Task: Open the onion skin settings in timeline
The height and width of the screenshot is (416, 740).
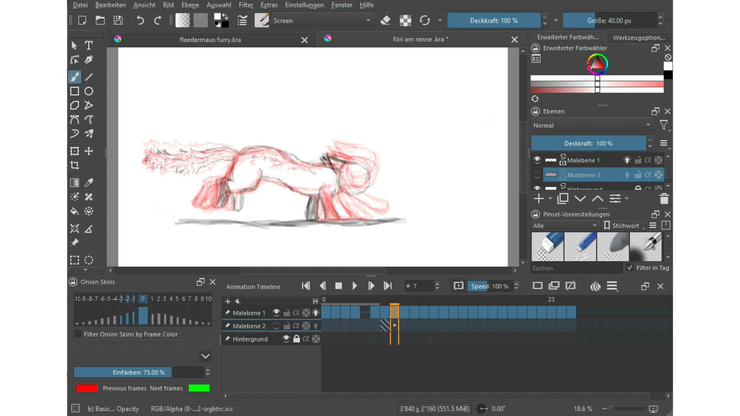Action: point(595,286)
